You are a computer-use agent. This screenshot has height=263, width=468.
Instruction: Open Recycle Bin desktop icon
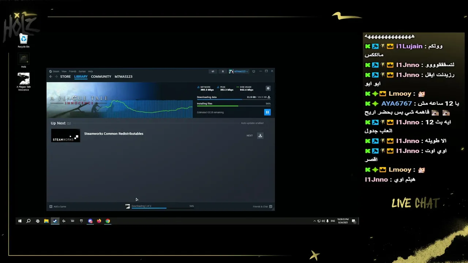tap(23, 41)
